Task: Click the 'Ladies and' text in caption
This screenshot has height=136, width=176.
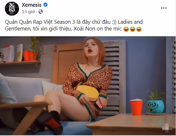Action: pyautogui.click(x=130, y=22)
